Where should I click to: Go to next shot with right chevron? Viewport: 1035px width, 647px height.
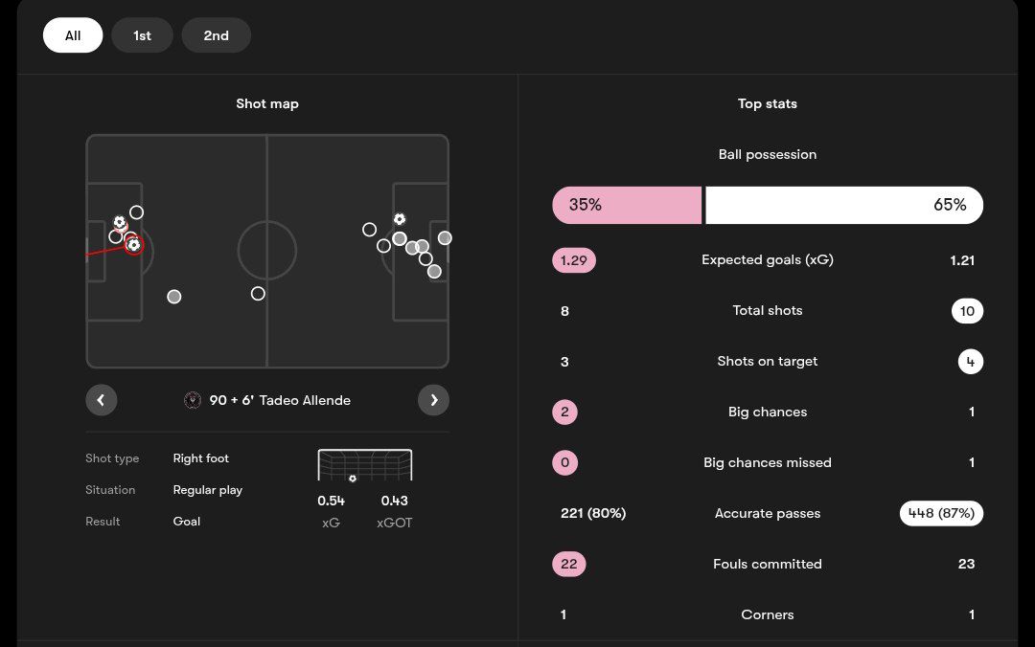(433, 400)
